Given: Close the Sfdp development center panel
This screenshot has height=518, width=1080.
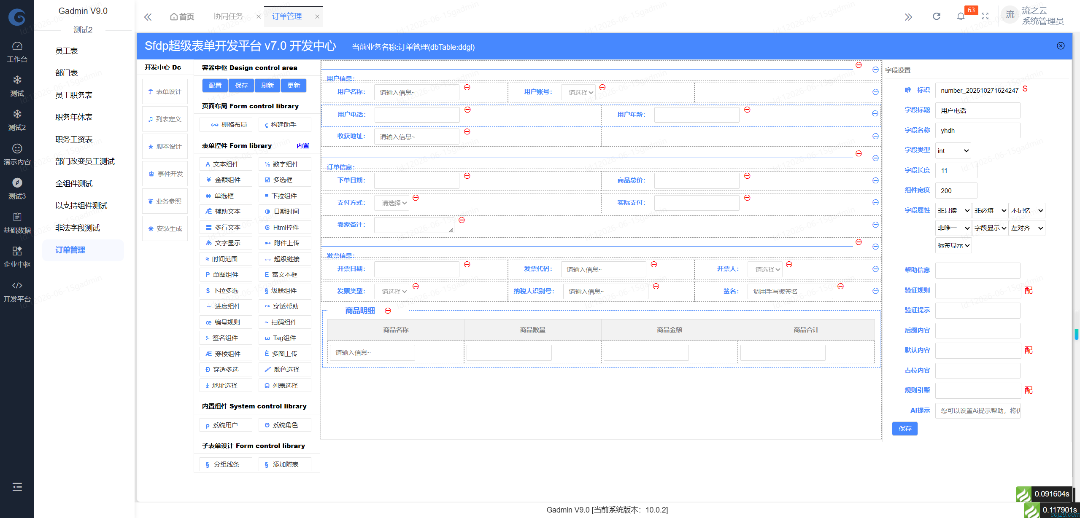Looking at the screenshot, I should click(x=1061, y=46).
